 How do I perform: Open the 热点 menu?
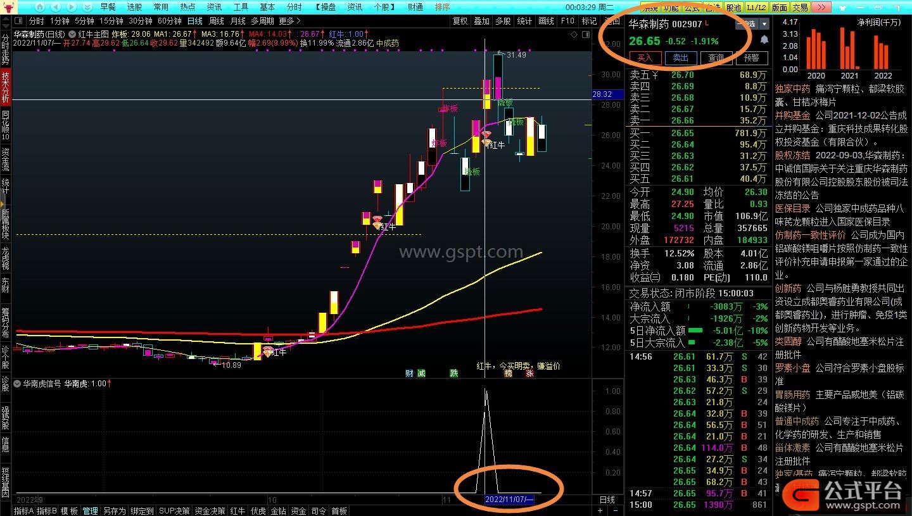(187, 7)
